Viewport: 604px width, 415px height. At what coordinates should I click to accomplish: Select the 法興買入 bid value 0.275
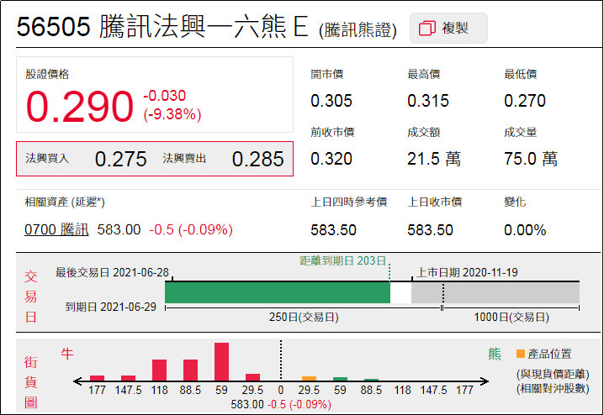click(x=120, y=159)
